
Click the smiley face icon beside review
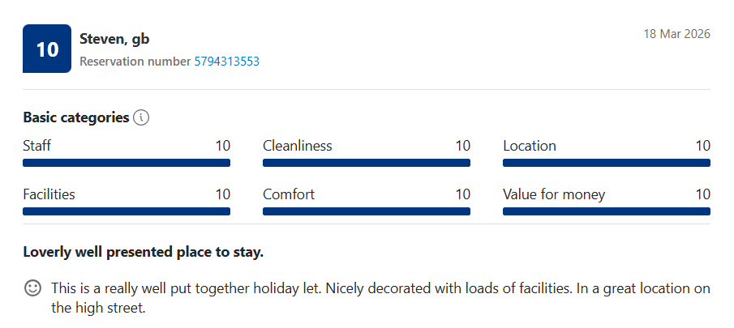(x=33, y=288)
